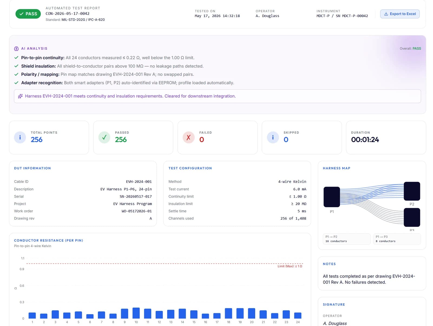Click the 'Limit (Max): ≤ 1 Ω' chart label

[x=290, y=266]
